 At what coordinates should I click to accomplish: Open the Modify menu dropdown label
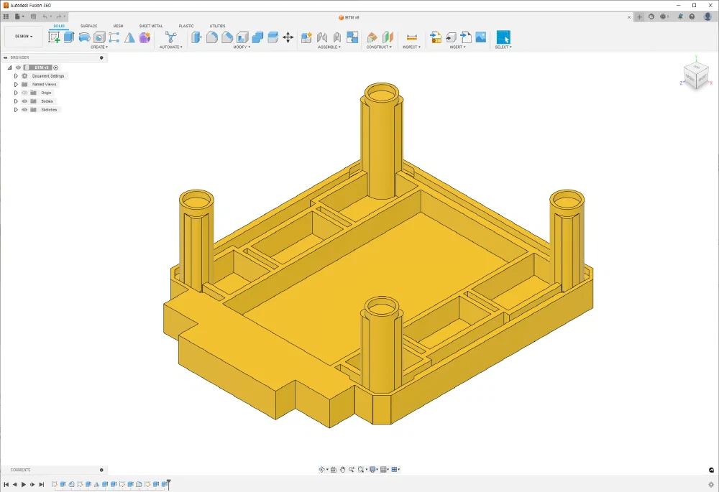tap(242, 47)
